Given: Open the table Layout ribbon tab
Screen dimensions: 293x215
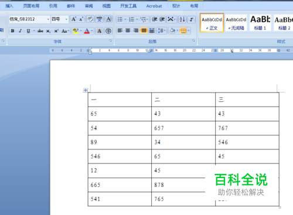Looking at the screenshot, I should click(194, 6).
